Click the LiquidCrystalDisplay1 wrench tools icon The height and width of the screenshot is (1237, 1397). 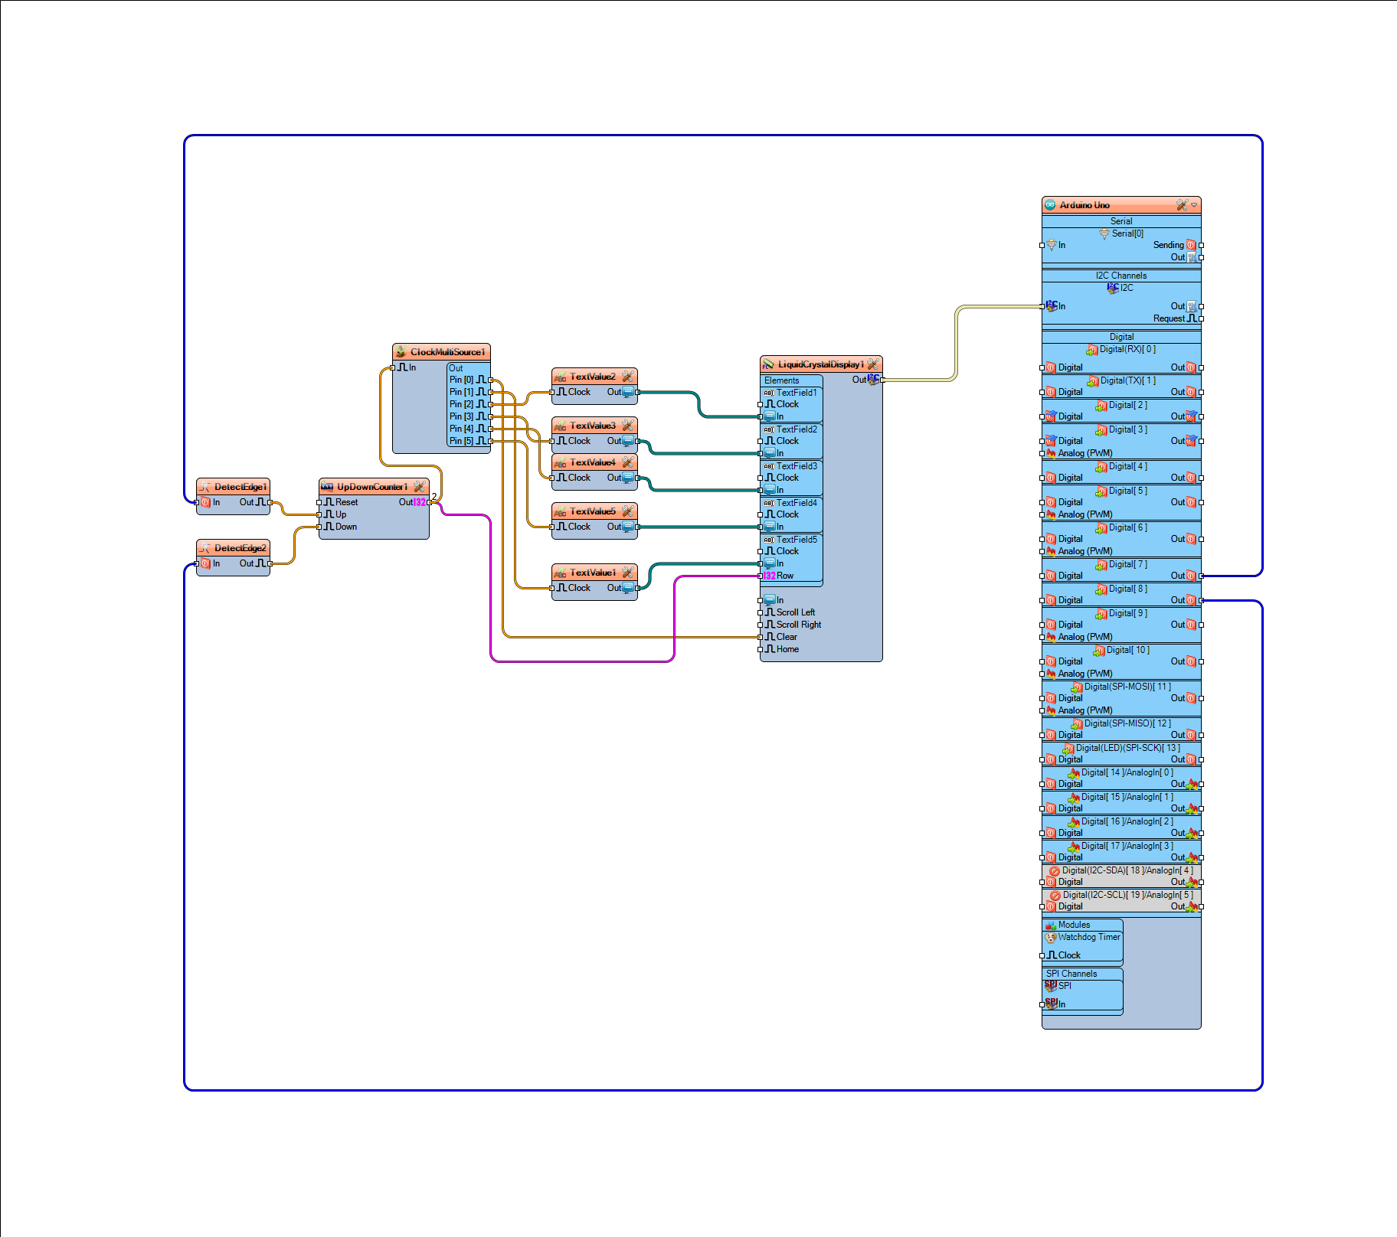coord(872,364)
